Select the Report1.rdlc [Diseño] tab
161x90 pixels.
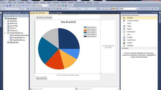38,13
